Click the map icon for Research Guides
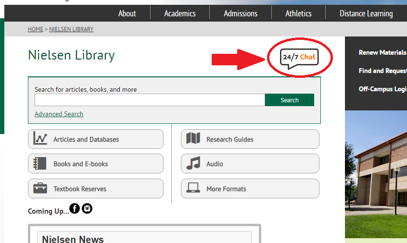Viewport: 407px width, 243px height. pos(193,138)
